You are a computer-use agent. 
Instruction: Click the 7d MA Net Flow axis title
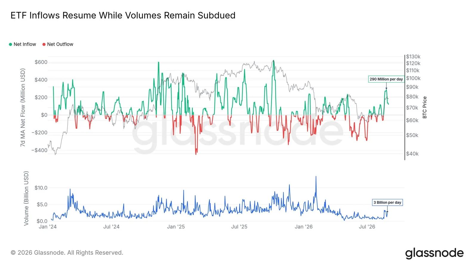23,107
